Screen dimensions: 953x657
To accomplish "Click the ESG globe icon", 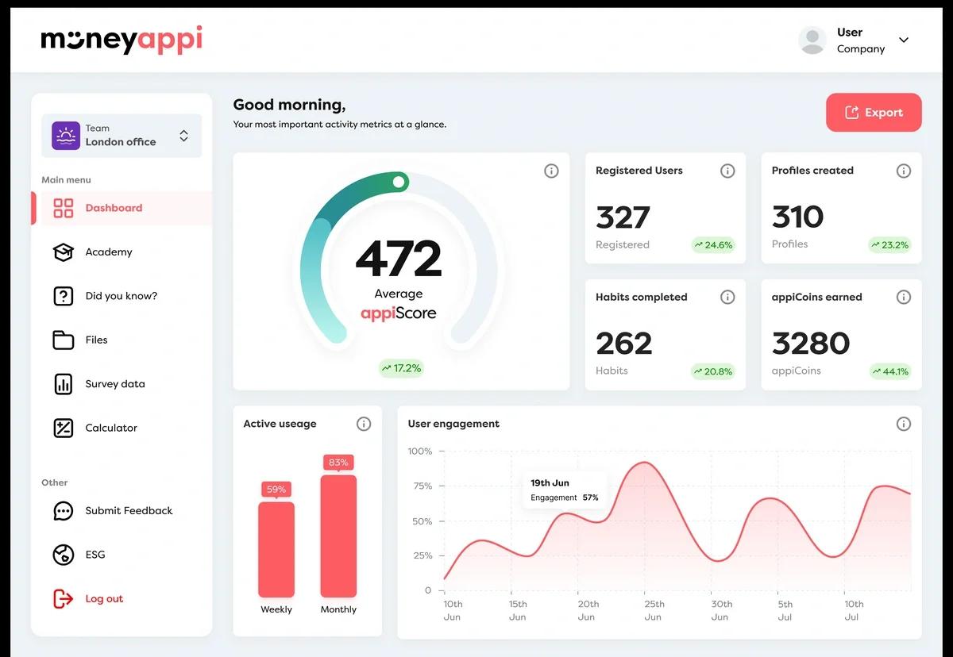I will [63, 555].
